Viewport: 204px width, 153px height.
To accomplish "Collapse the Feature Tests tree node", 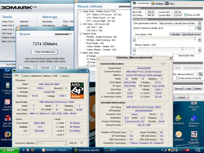I will tap(81, 34).
